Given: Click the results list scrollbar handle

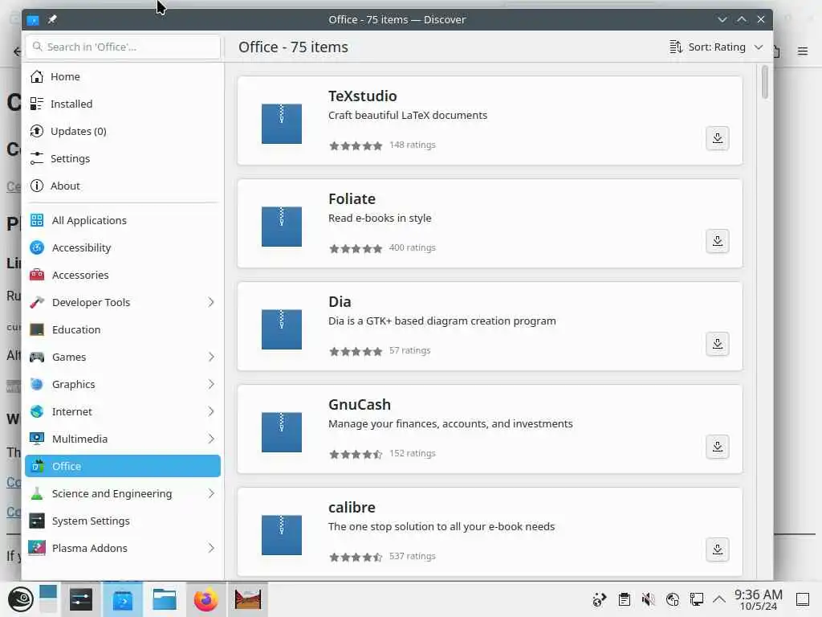Looking at the screenshot, I should point(765,82).
